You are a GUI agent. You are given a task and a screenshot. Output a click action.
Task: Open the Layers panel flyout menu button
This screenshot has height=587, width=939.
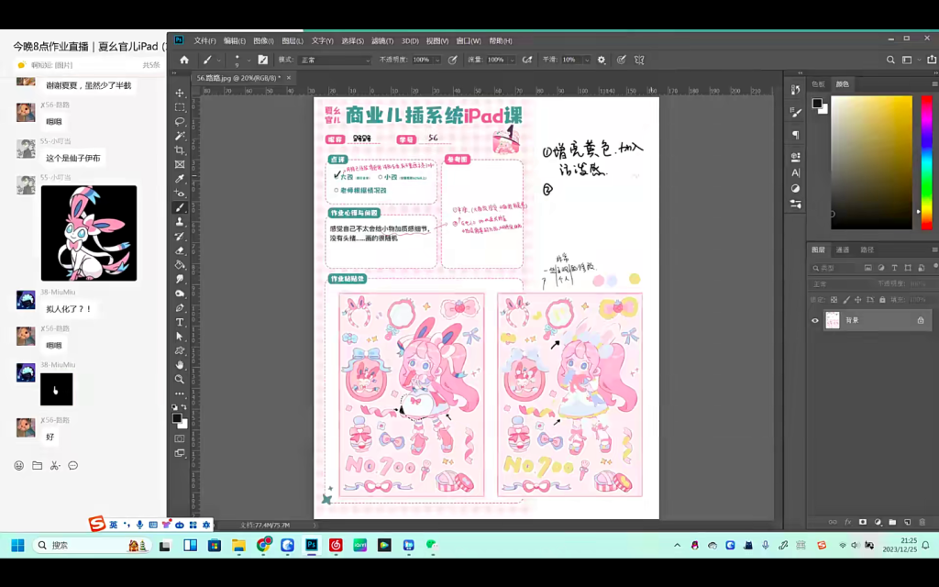[933, 249]
